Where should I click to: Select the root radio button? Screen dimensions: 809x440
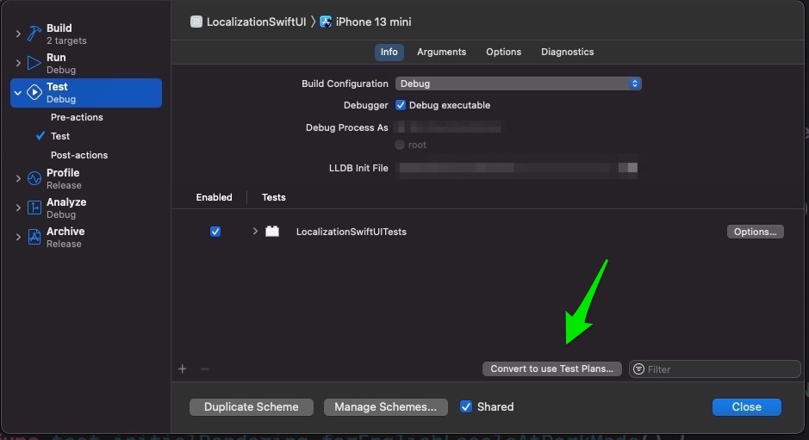(x=400, y=145)
